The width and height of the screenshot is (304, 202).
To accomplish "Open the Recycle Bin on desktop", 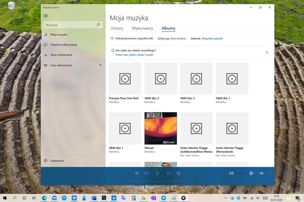I will click(12, 7).
